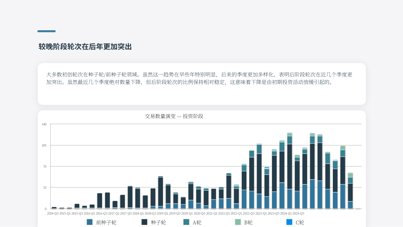Select the 种子轮 legend label
403x227 pixels.
158,223
